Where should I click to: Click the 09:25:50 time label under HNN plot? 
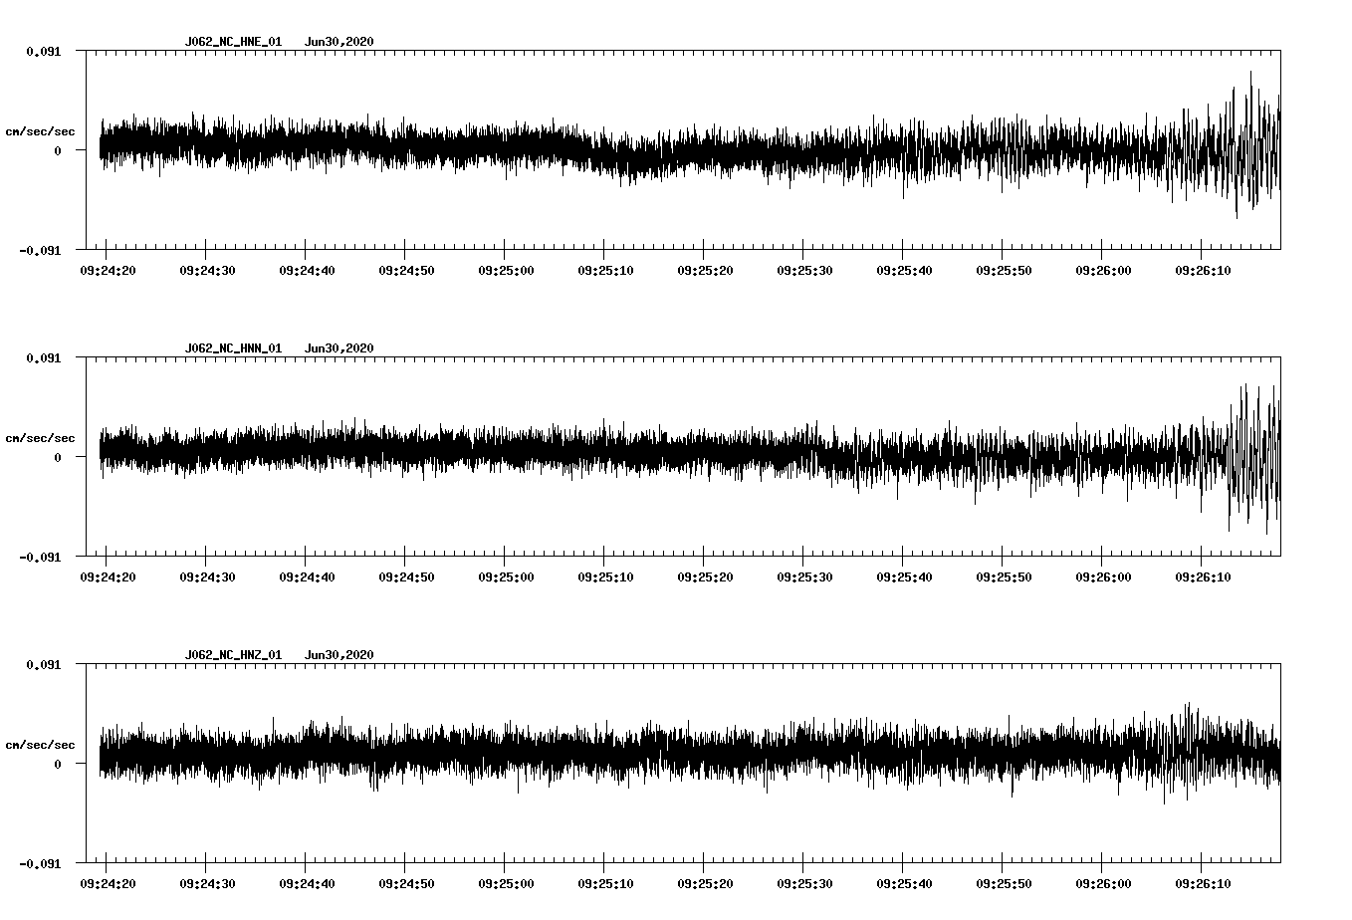[1004, 576]
